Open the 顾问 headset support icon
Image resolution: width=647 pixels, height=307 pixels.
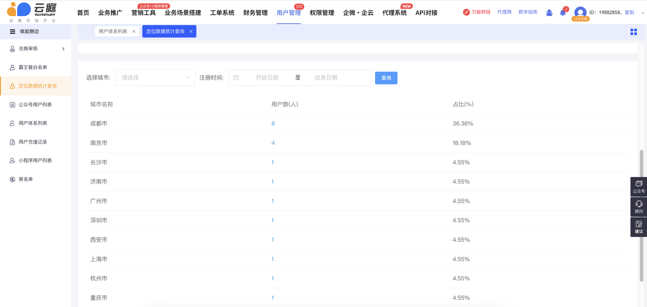click(639, 206)
